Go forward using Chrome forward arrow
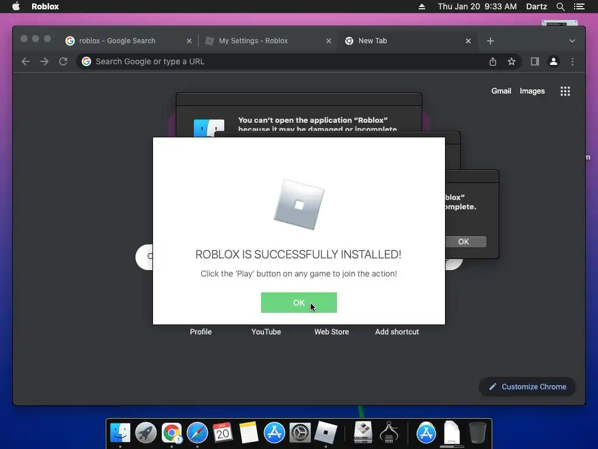Screen dimensions: 598x449 click(44, 61)
